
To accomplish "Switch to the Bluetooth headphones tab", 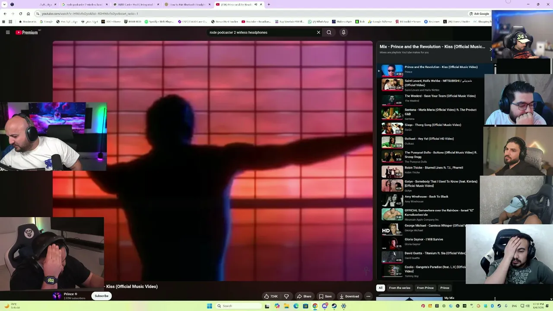I will pyautogui.click(x=188, y=5).
